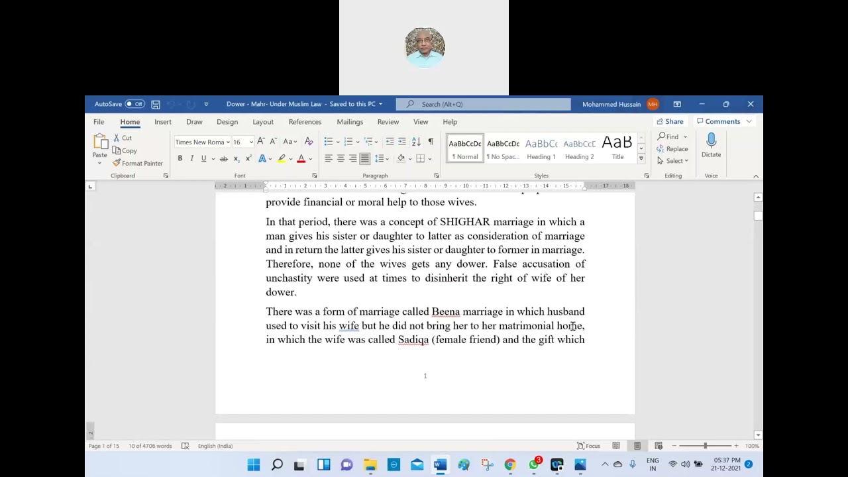Image resolution: width=848 pixels, height=477 pixels.
Task: Click the Bullets list icon
Action: point(328,141)
